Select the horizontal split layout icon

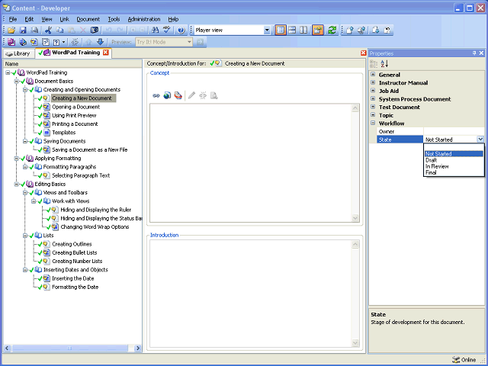pos(292,30)
